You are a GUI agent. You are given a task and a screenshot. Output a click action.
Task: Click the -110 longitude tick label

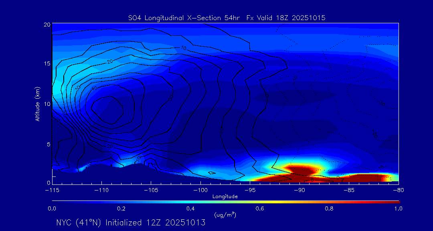pyautogui.click(x=101, y=190)
